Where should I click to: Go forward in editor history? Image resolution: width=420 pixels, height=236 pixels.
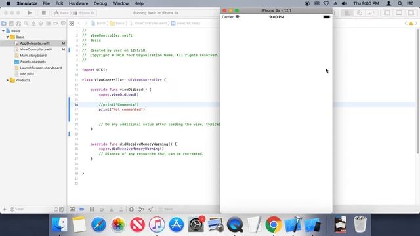[x=86, y=24]
